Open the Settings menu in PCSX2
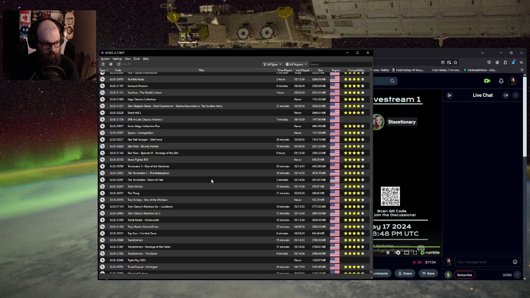Image resolution: width=530 pixels, height=298 pixels. [117, 59]
